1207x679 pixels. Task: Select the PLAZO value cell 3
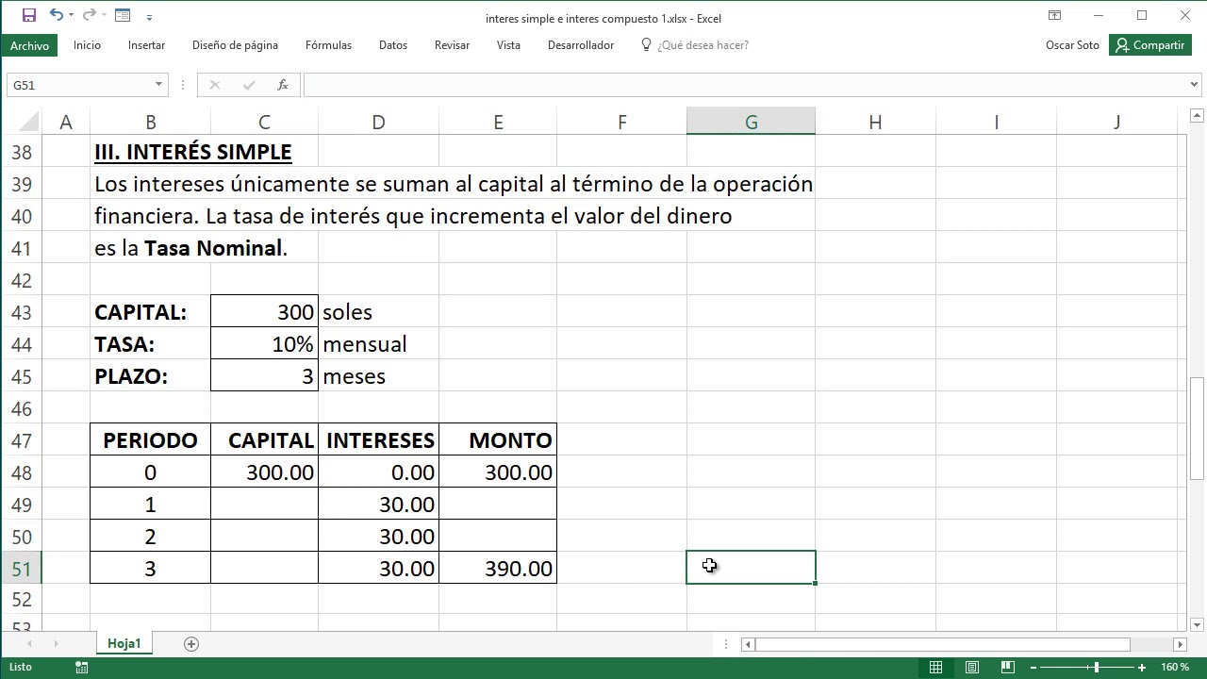(264, 376)
